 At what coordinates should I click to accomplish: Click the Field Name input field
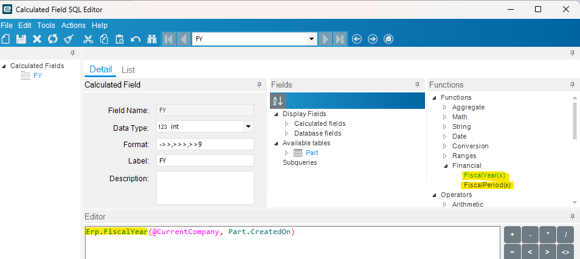205,110
